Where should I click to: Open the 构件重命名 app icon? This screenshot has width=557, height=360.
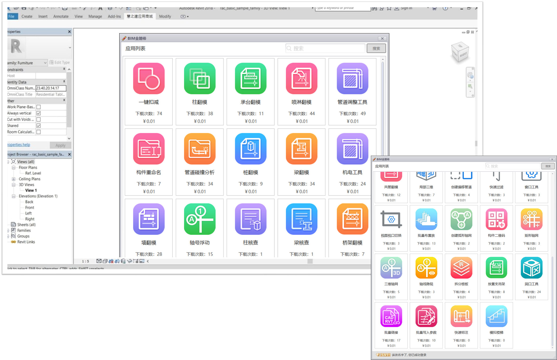click(x=149, y=149)
